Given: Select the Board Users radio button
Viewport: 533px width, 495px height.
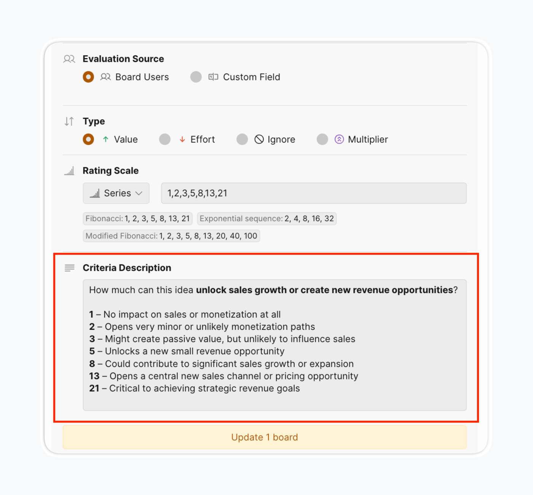Looking at the screenshot, I should 88,77.
